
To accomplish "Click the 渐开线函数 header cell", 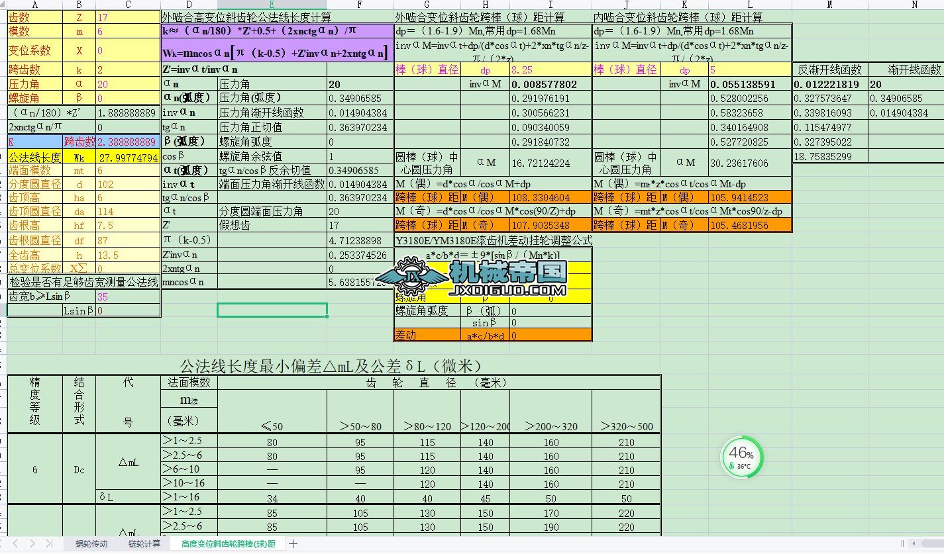I will [x=906, y=69].
